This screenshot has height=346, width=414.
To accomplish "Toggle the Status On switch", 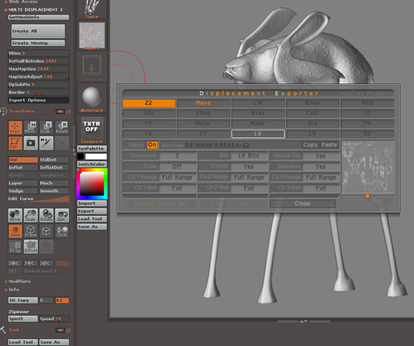I will point(152,145).
